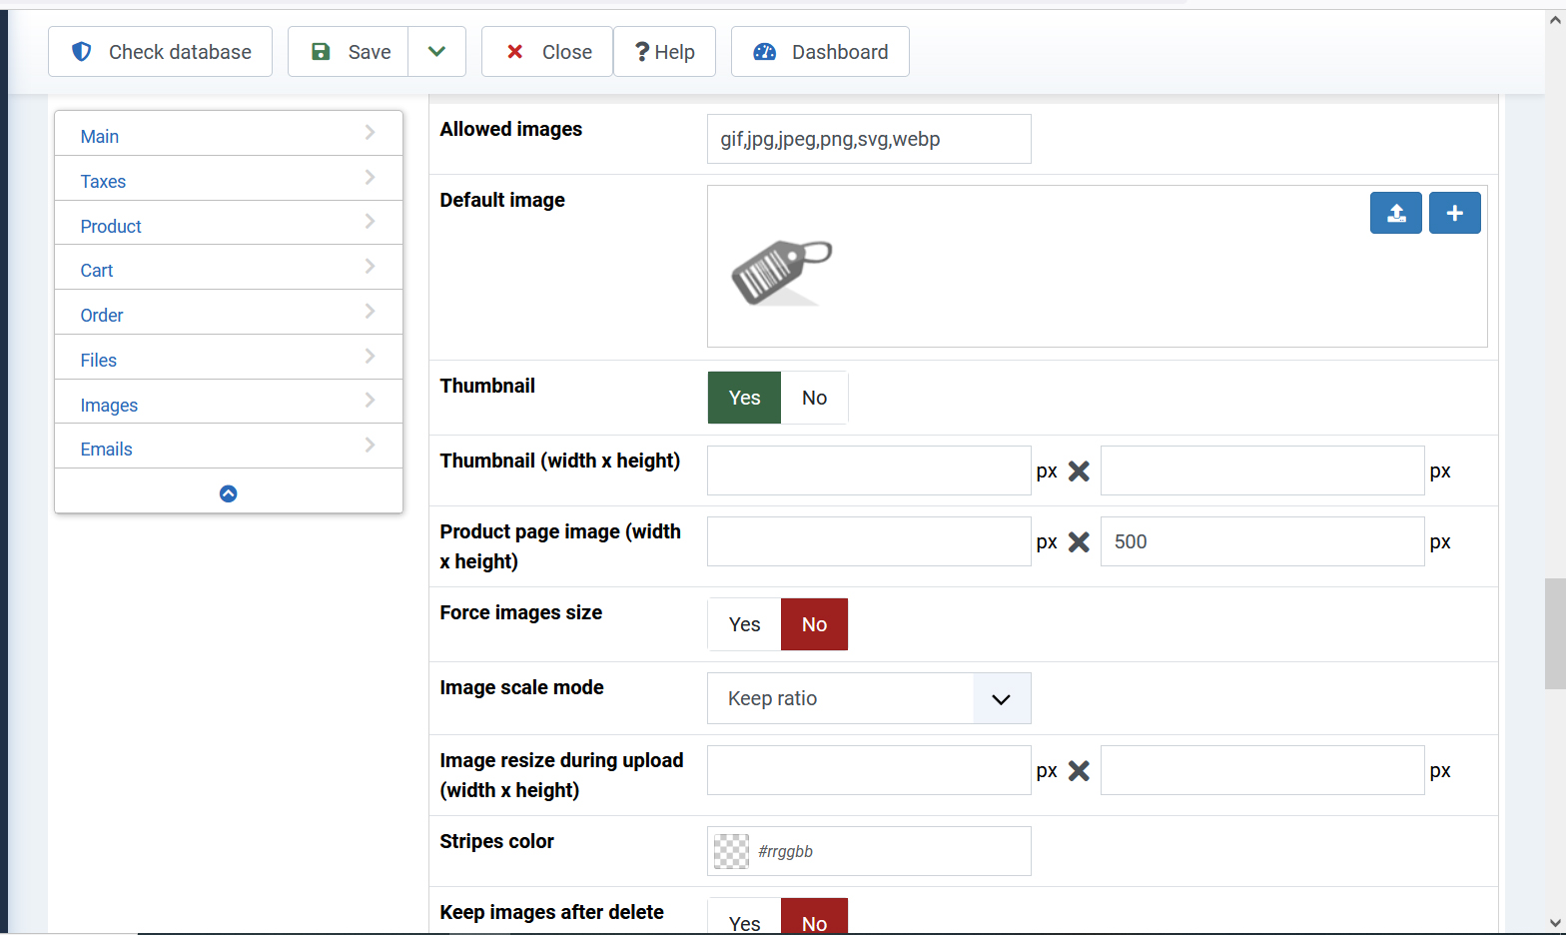Viewport: 1566px width, 935px height.
Task: Set Keep images after delete to Yes
Action: coord(744,922)
